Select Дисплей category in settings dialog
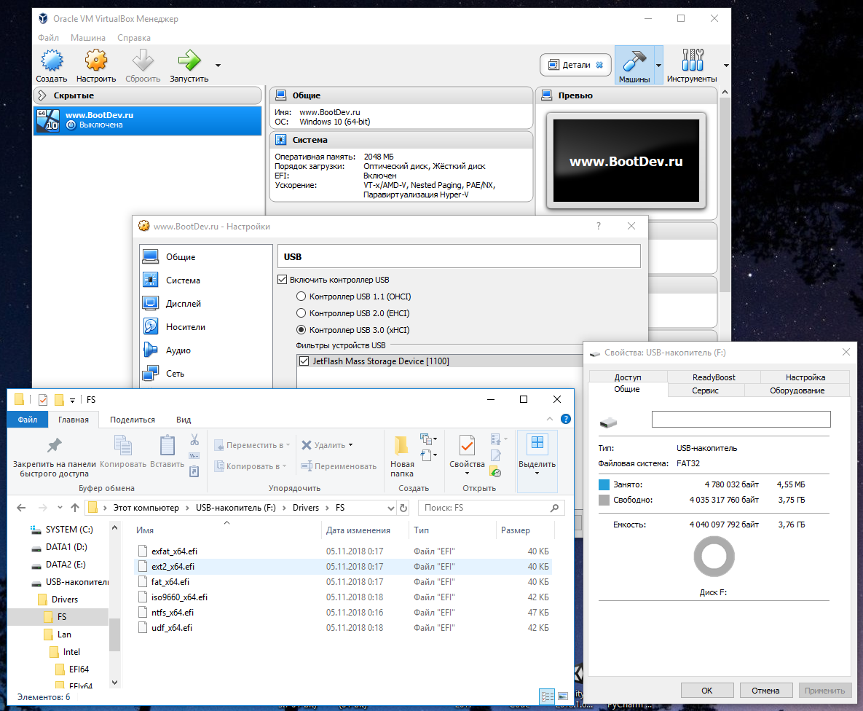863x711 pixels. click(206, 304)
